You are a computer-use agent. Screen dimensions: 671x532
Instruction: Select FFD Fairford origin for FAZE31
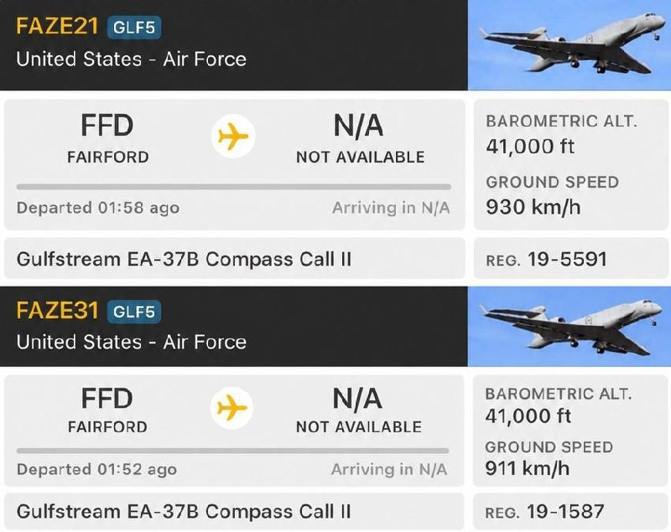click(x=107, y=410)
